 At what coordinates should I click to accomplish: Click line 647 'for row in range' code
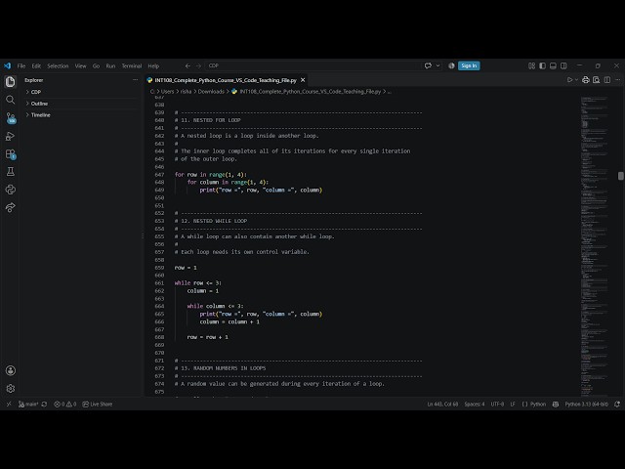click(211, 175)
